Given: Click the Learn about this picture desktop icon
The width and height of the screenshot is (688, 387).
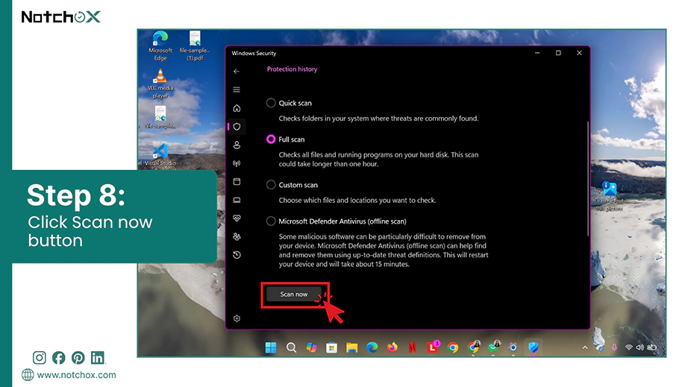Looking at the screenshot, I should coord(610,195).
